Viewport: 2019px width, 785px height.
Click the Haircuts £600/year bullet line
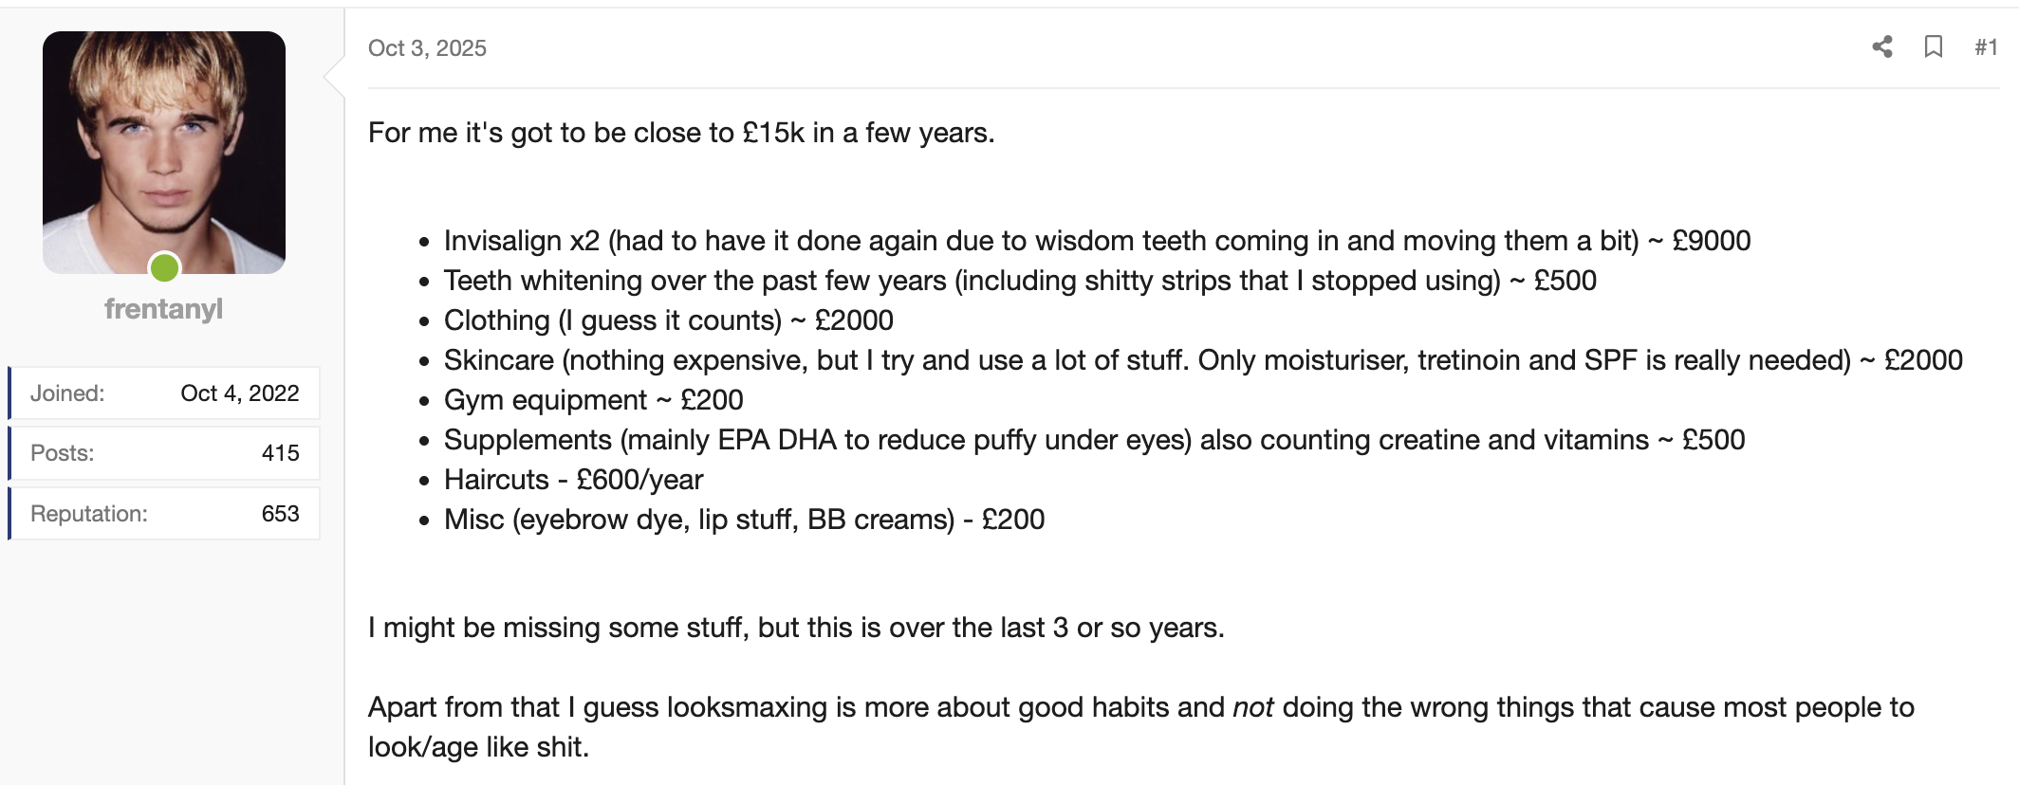[x=573, y=480]
